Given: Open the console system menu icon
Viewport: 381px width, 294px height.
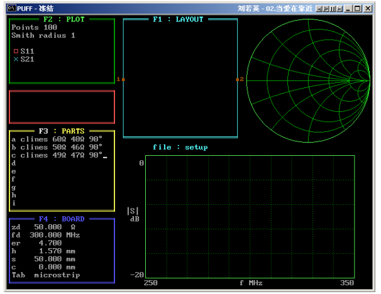Looking at the screenshot, I should click(x=11, y=8).
